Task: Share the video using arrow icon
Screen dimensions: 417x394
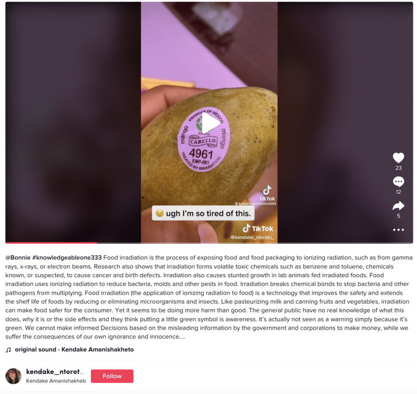Action: click(398, 206)
